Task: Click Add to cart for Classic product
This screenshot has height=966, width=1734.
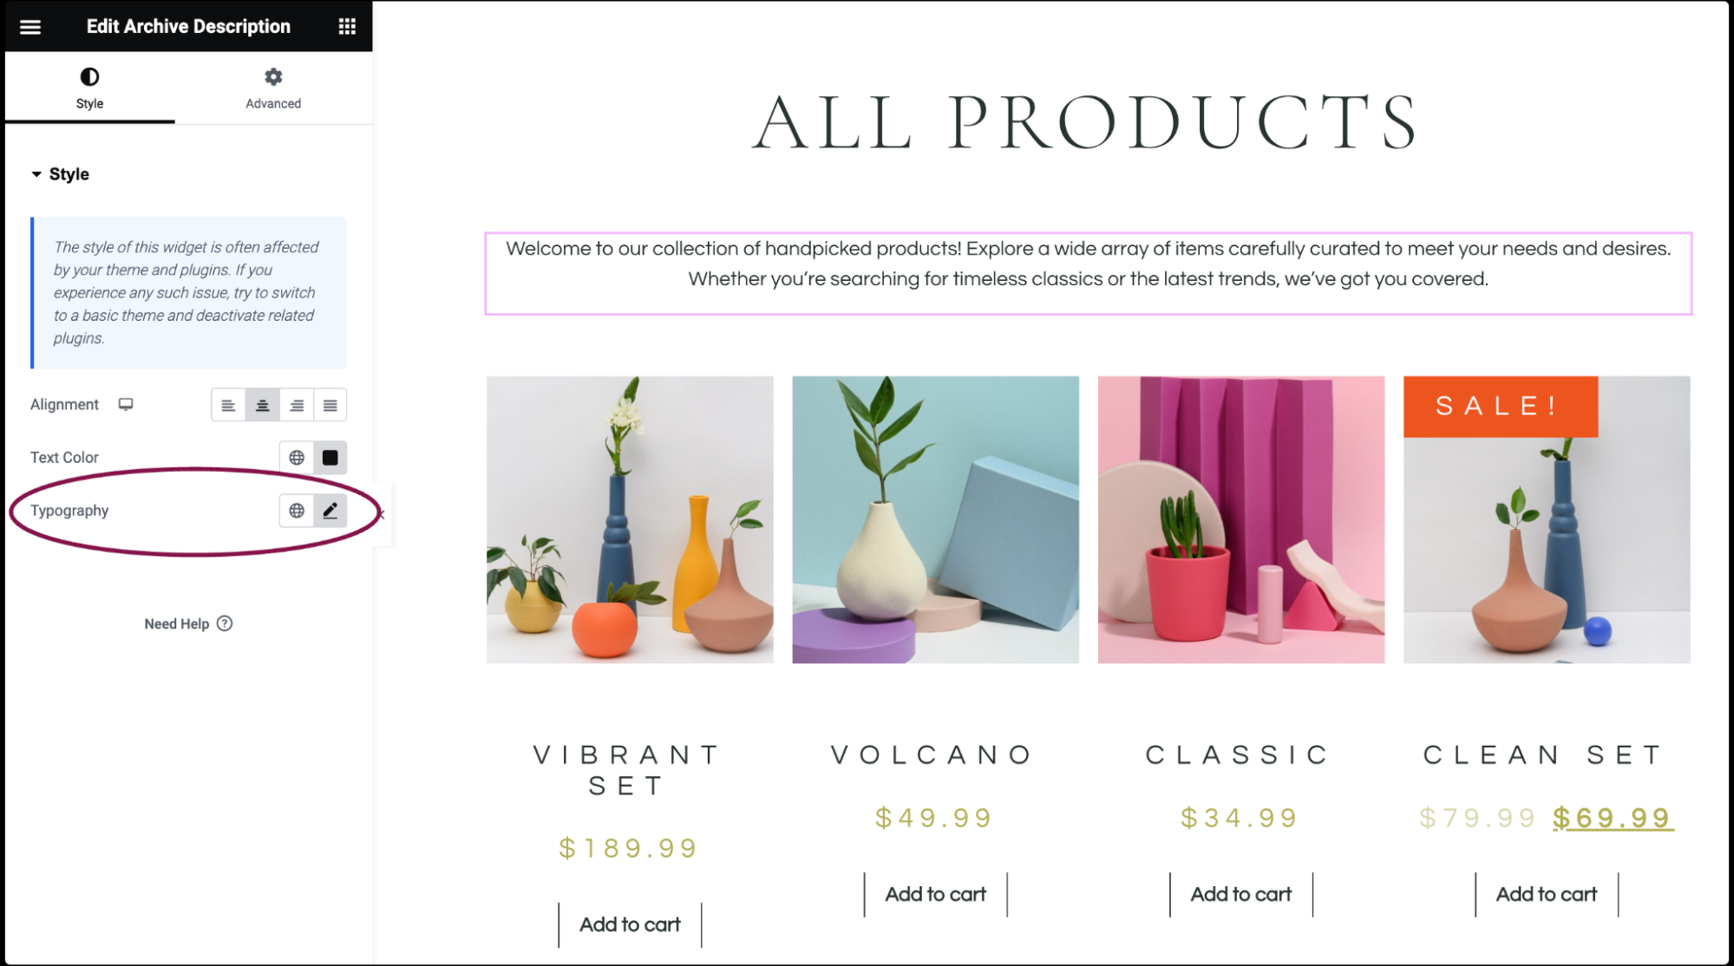Action: coord(1239,895)
